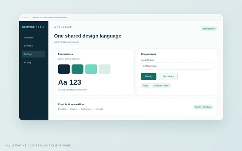
Task: Click the Primary button
Action: [x=149, y=76]
